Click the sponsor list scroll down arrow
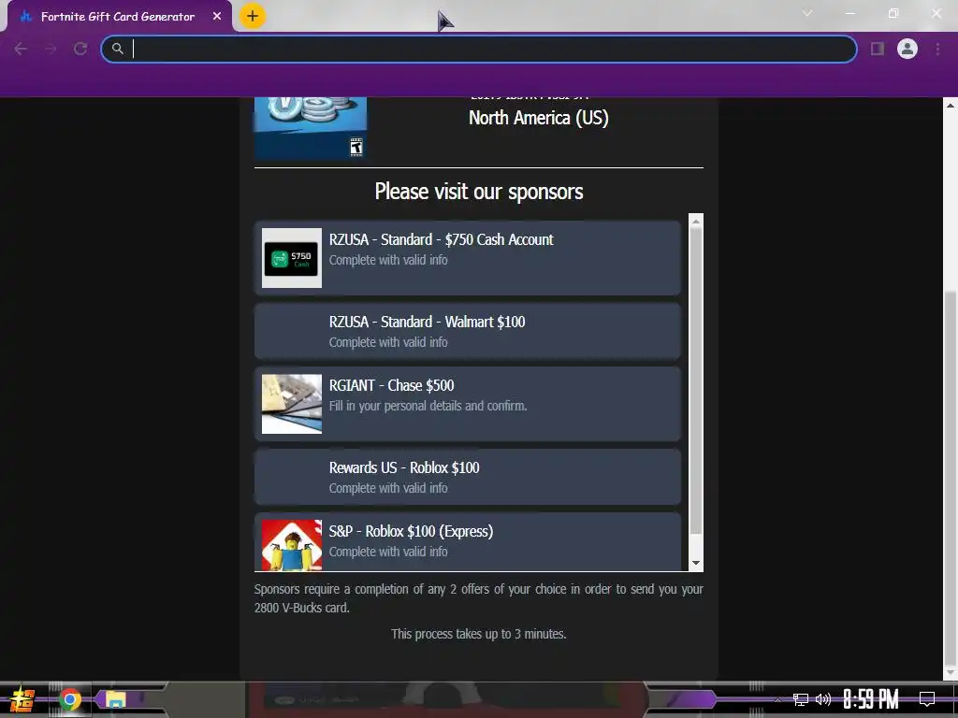The image size is (958, 718). coord(695,563)
